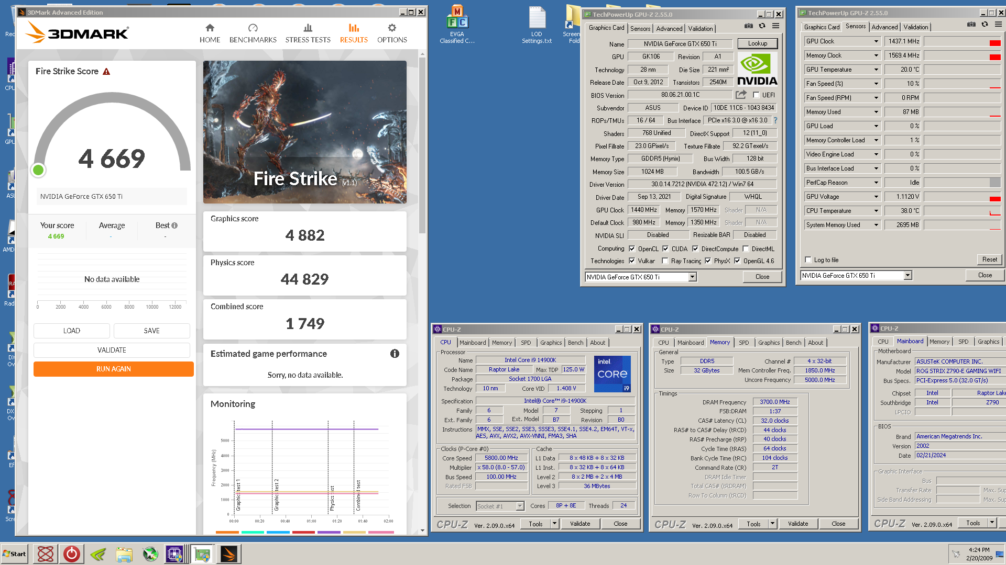
Task: Click the SAVE button in 3DMark
Action: 151,331
